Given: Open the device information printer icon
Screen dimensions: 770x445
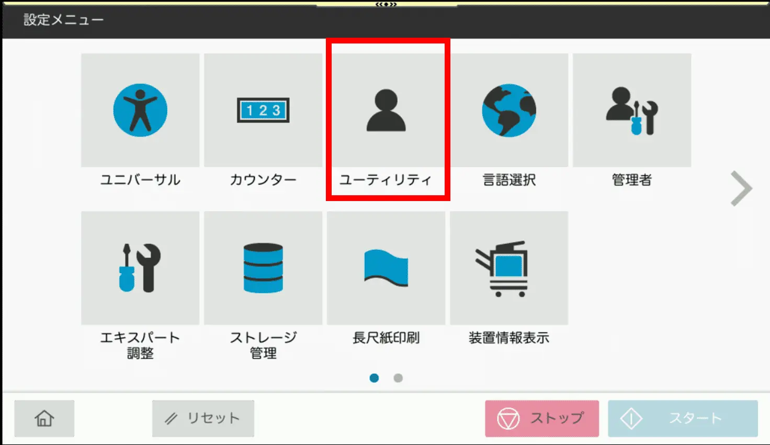Looking at the screenshot, I should click(x=509, y=268).
